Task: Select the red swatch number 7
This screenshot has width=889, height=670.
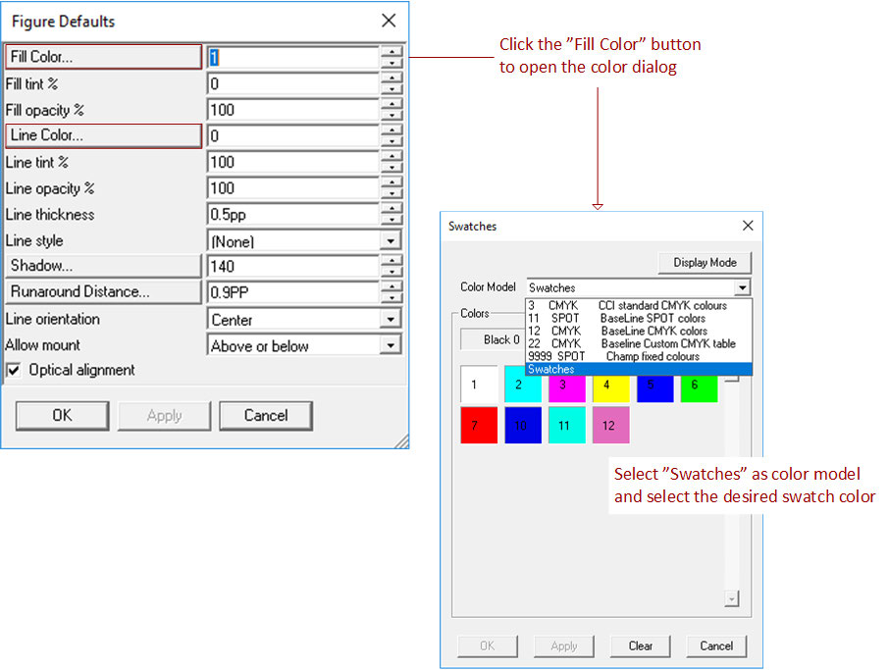Action: click(x=479, y=425)
